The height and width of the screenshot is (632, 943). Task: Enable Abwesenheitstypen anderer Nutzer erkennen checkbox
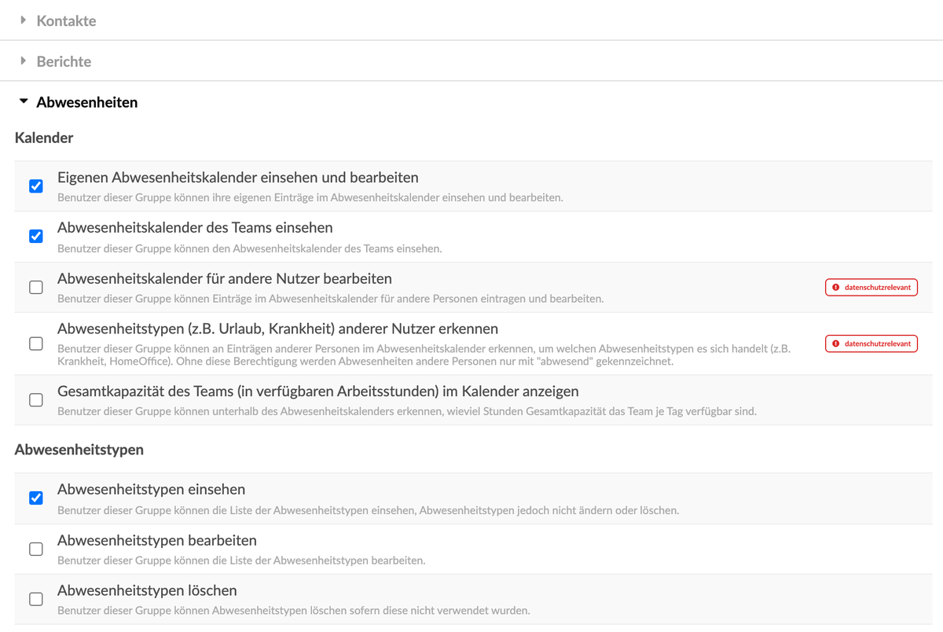(36, 344)
